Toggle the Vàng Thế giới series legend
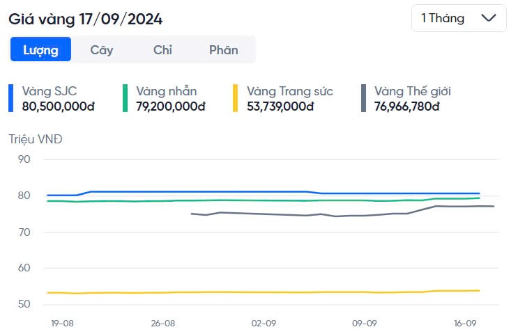 point(417,91)
